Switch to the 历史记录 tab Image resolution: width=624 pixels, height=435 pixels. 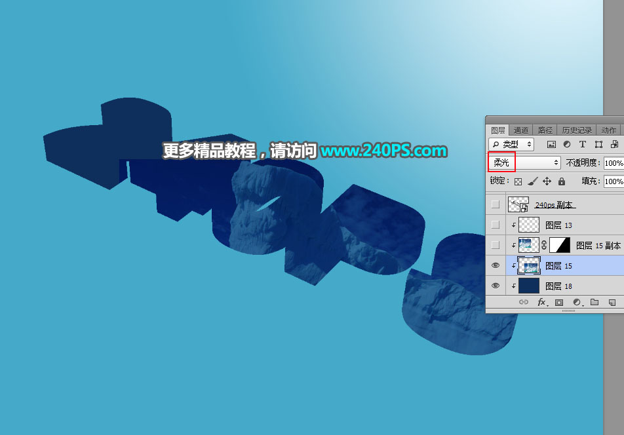(577, 130)
